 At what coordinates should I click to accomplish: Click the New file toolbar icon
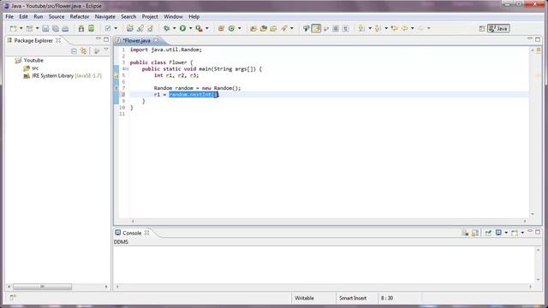coord(14,28)
